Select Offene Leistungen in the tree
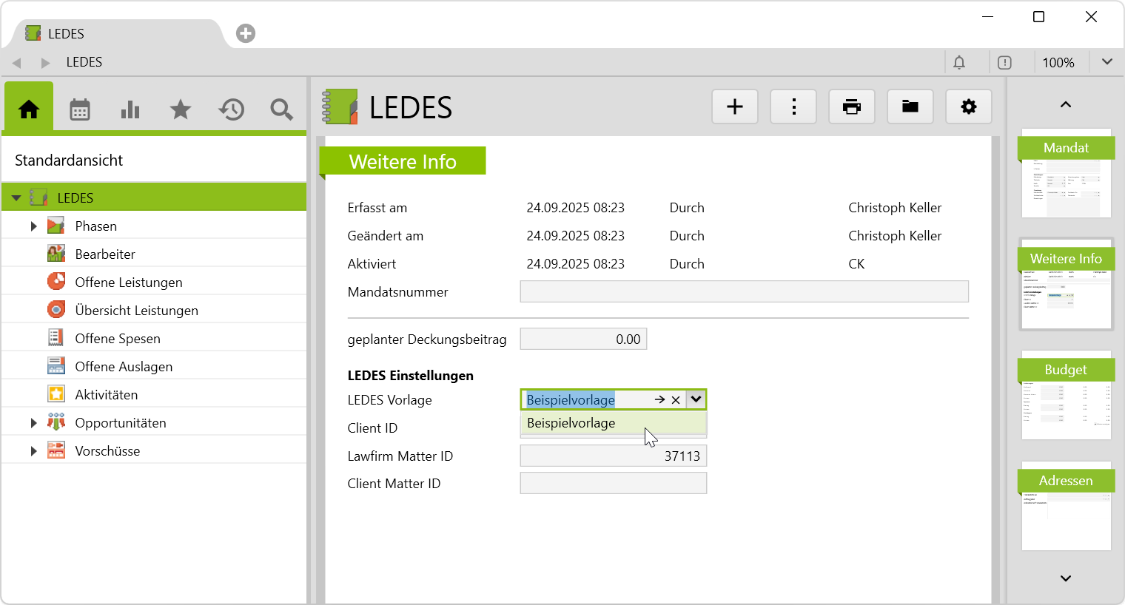1125x605 pixels. pos(129,283)
